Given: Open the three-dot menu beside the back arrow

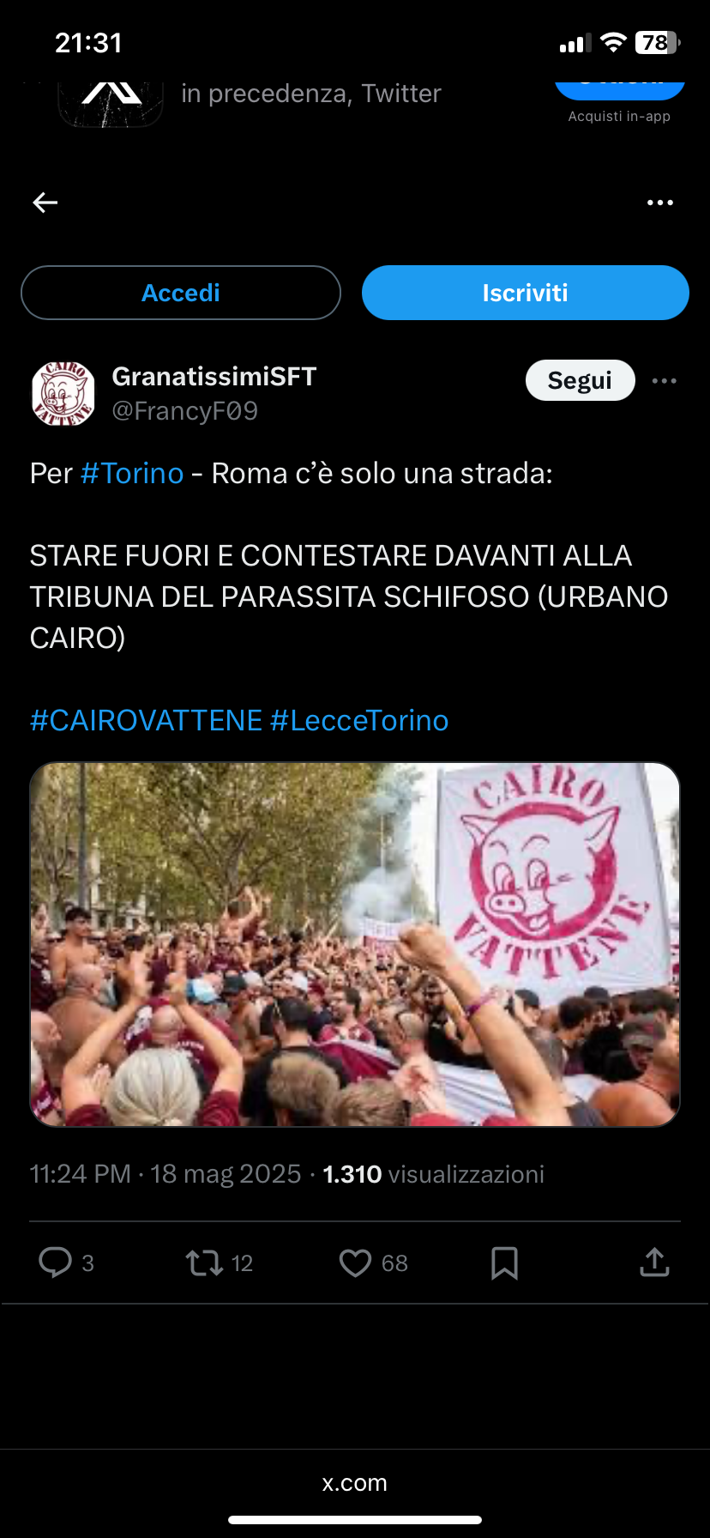Looking at the screenshot, I should coord(659,203).
